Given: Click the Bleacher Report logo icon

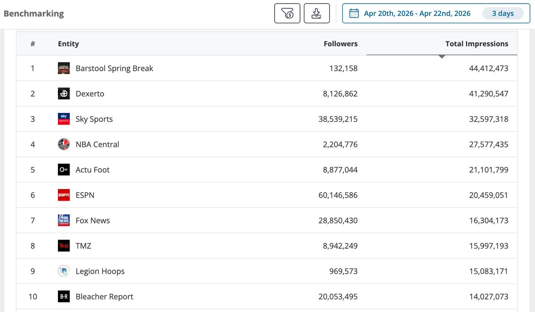Looking at the screenshot, I should click(x=64, y=296).
